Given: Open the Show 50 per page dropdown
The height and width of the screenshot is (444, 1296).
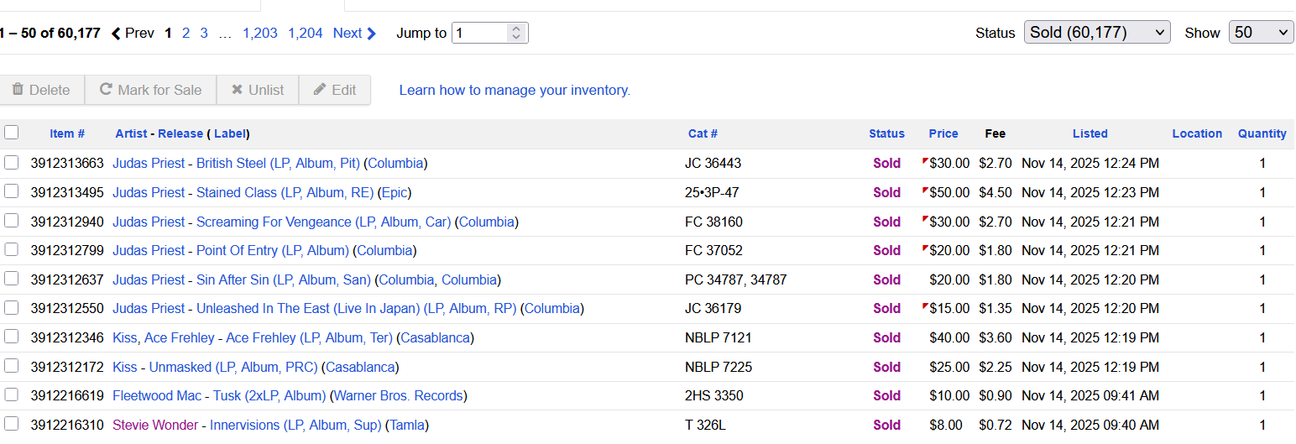Looking at the screenshot, I should click(x=1261, y=33).
